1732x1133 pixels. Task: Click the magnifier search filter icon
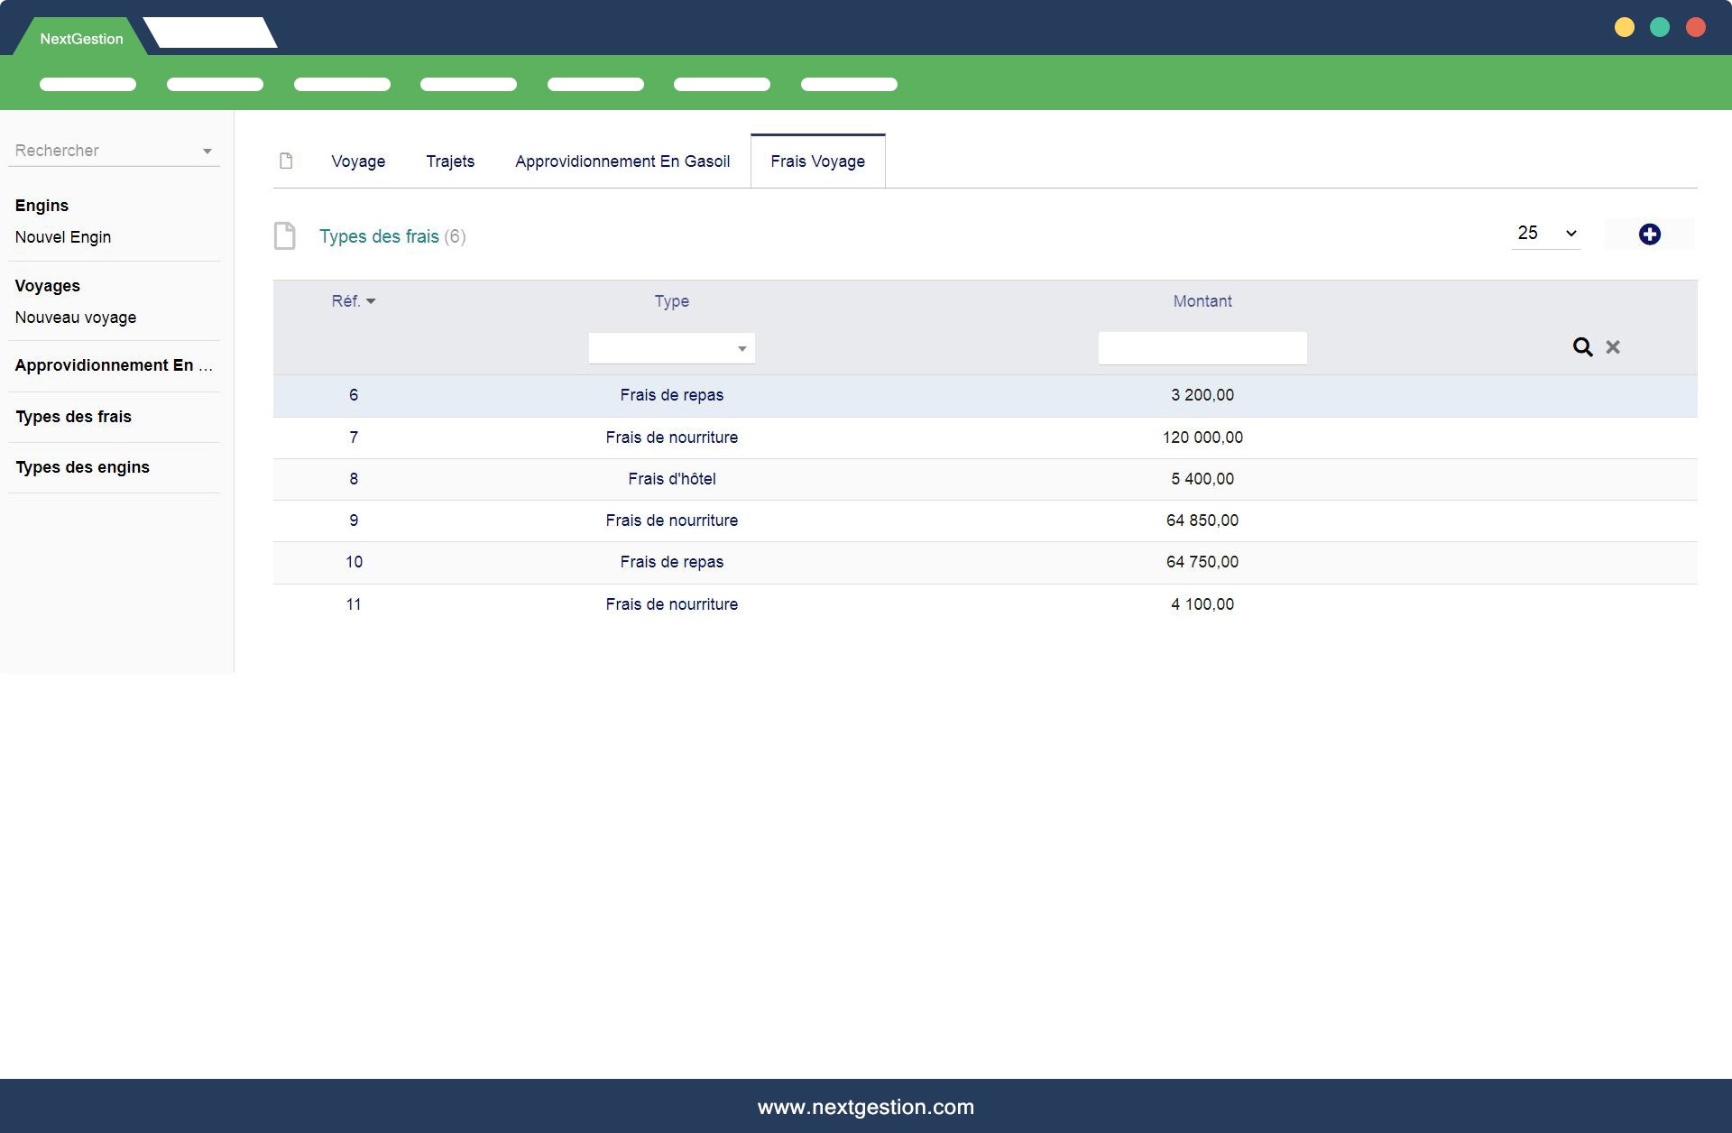pos(1582,347)
